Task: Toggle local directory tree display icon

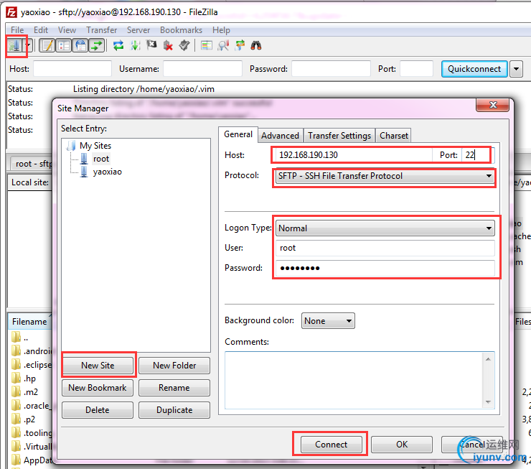Action: (64, 45)
